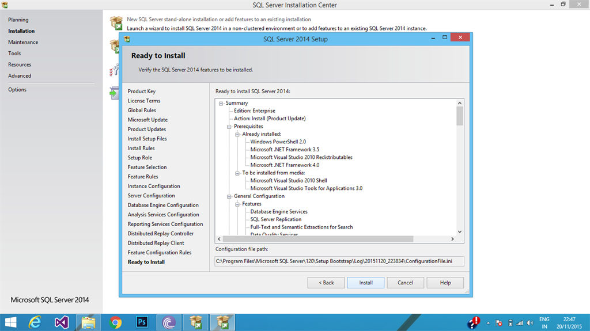The width and height of the screenshot is (590, 331).
Task: Select Database Engine Services tree row
Action: [x=279, y=212]
